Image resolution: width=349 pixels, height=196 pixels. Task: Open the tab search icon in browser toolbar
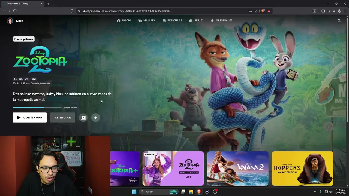point(314,11)
